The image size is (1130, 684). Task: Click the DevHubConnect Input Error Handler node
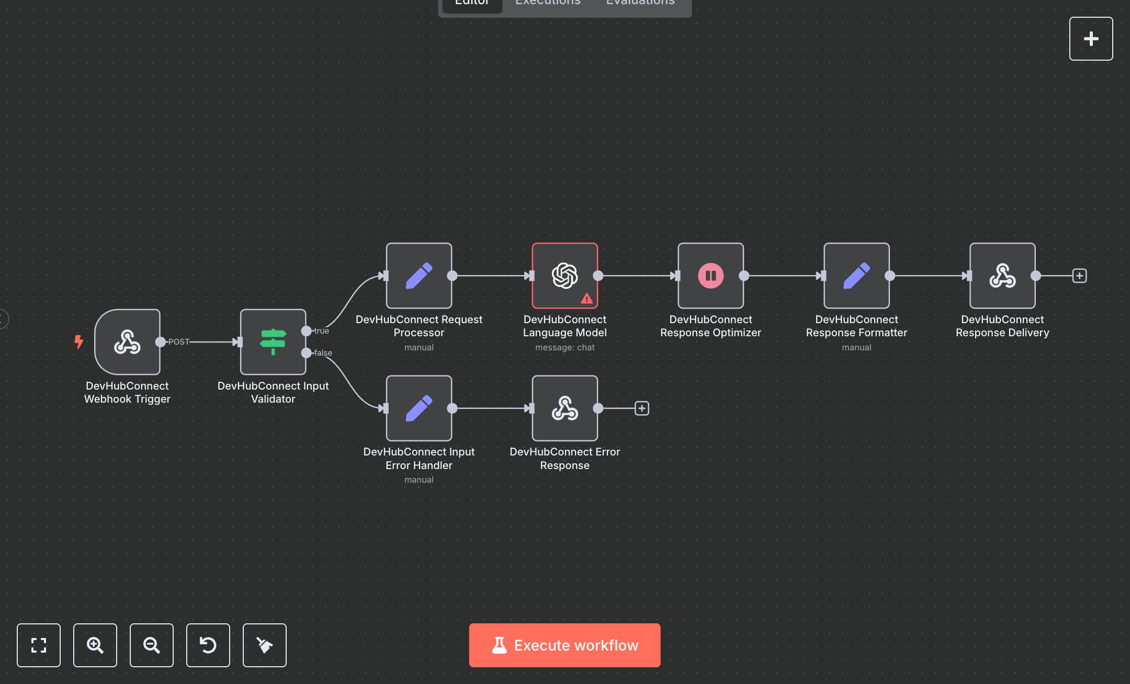tap(419, 408)
